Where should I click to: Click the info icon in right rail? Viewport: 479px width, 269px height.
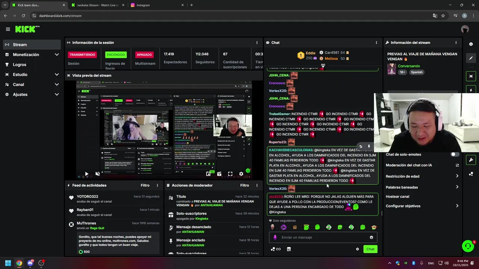pos(471,44)
